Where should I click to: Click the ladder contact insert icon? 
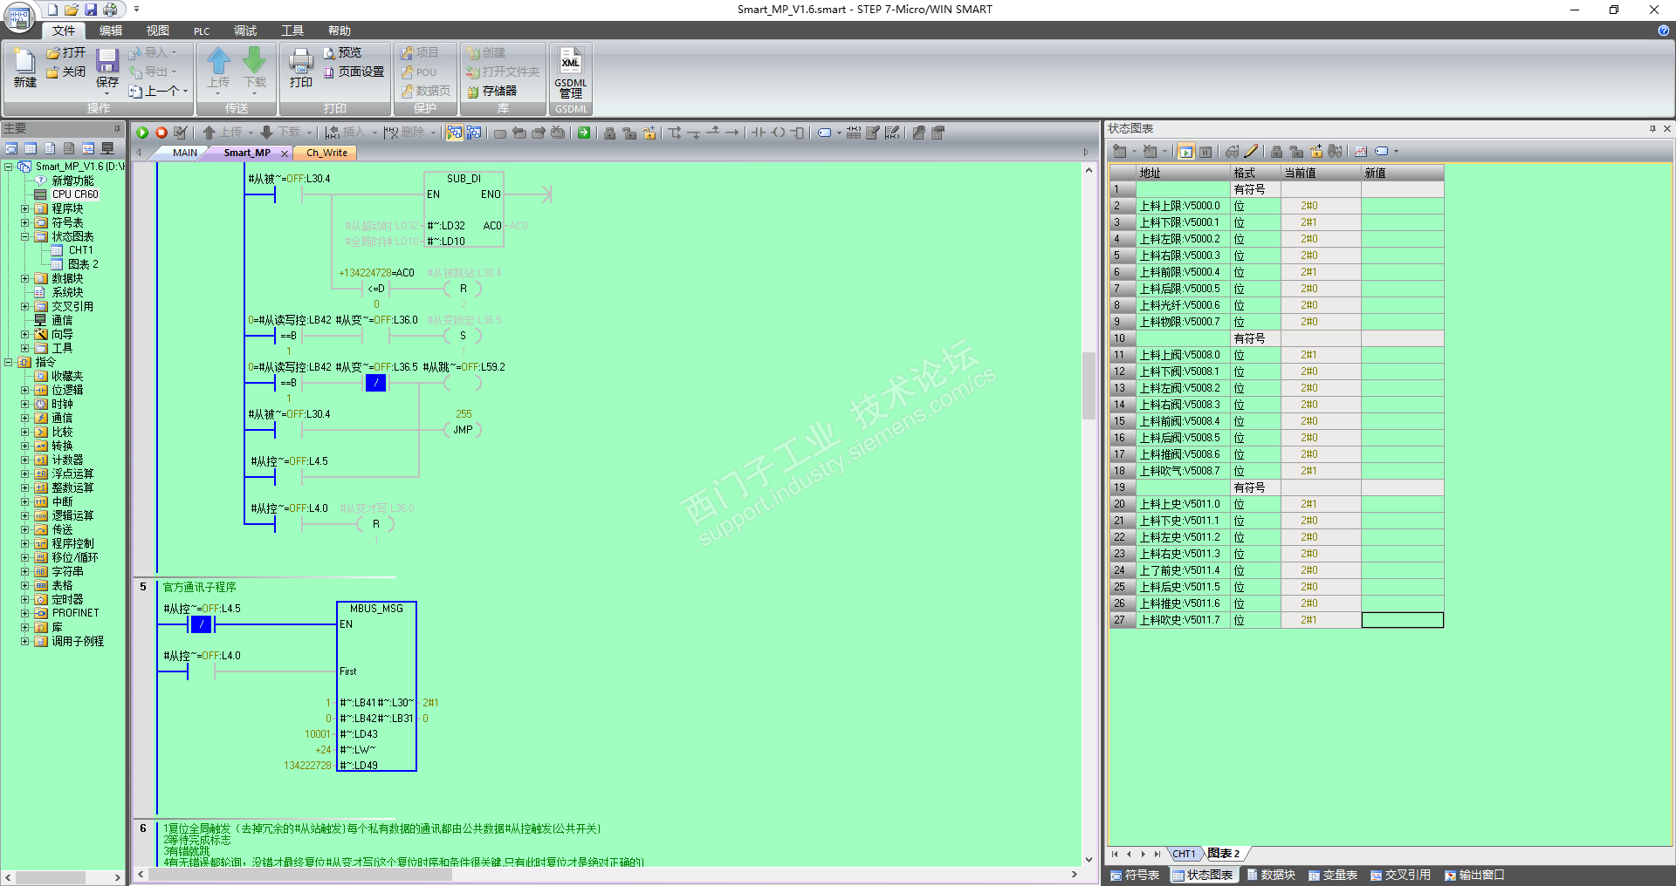pyautogui.click(x=758, y=133)
